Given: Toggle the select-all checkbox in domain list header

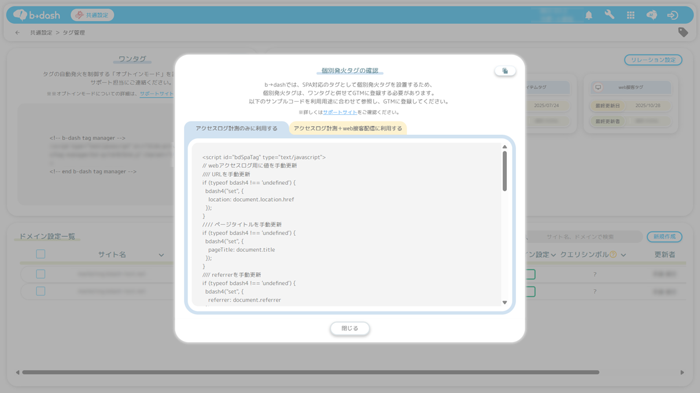Looking at the screenshot, I should tap(40, 254).
